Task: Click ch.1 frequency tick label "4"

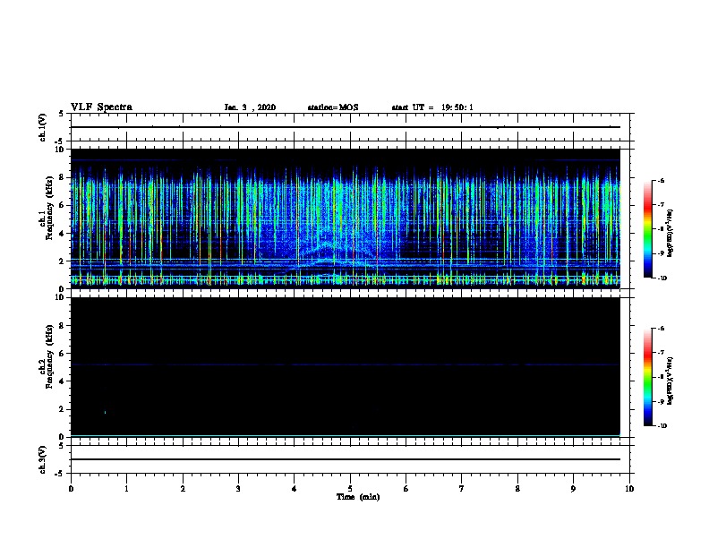Action: pyautogui.click(x=63, y=234)
